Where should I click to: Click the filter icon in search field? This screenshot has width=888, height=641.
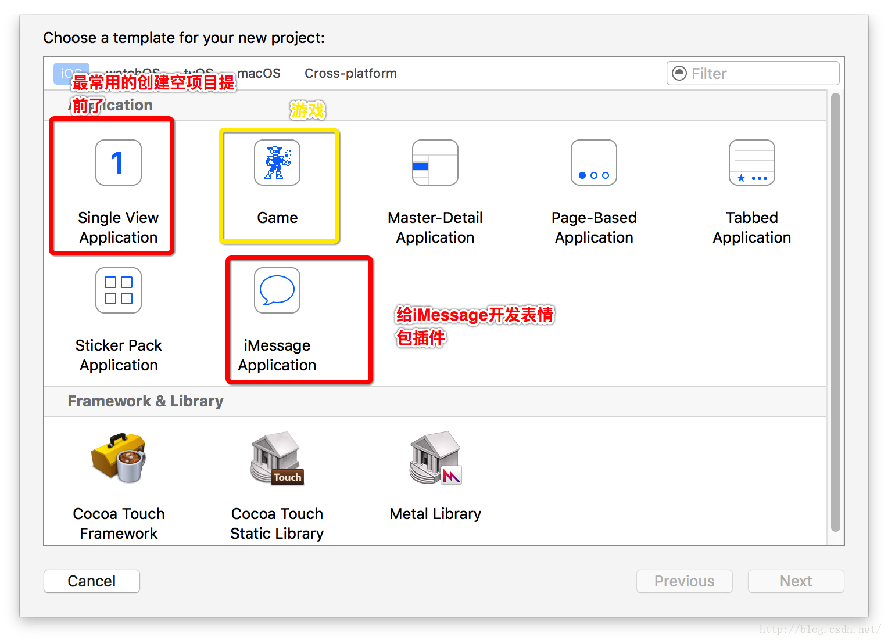(679, 73)
